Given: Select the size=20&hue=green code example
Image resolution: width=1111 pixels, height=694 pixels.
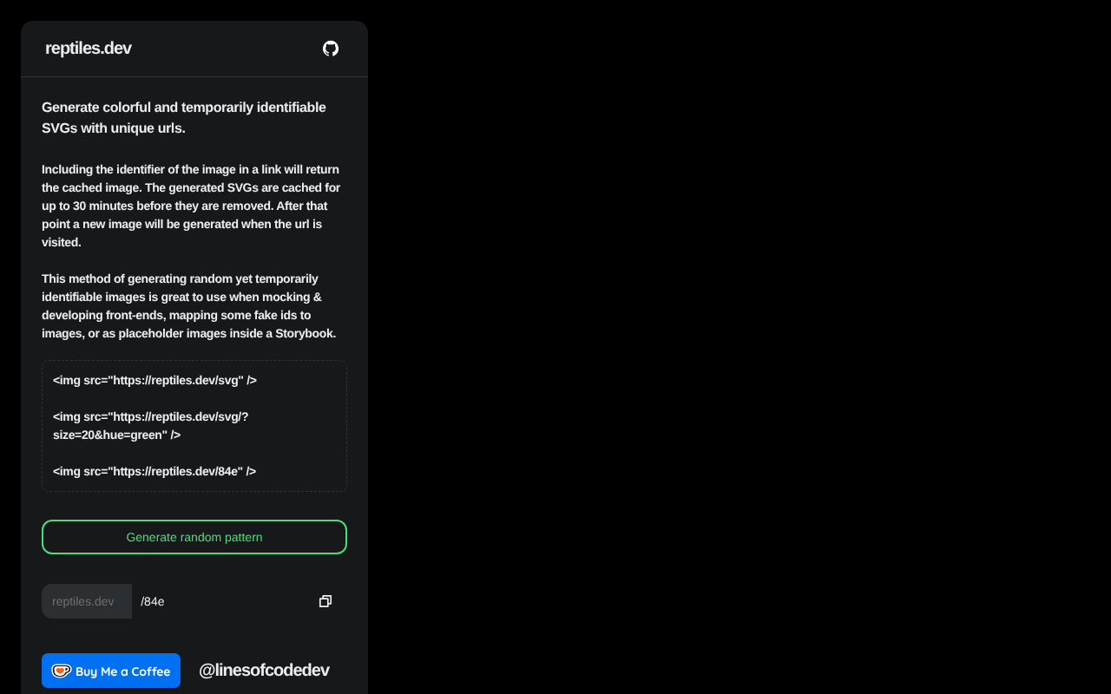Looking at the screenshot, I should 151,426.
